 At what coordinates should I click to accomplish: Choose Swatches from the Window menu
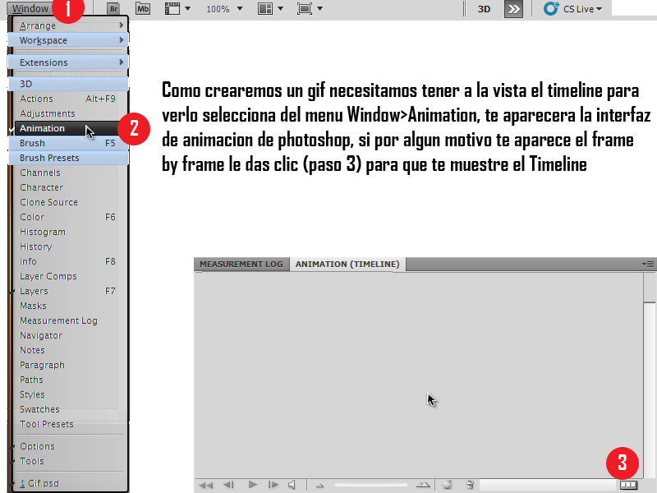pyautogui.click(x=68, y=409)
